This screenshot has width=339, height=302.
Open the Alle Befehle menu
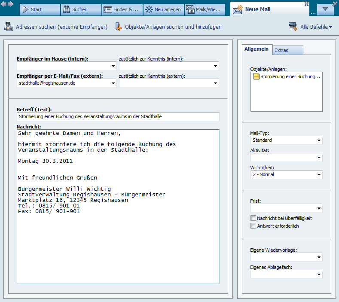pyautogui.click(x=316, y=27)
